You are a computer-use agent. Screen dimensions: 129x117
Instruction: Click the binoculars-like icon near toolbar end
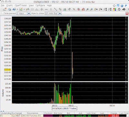124,9
